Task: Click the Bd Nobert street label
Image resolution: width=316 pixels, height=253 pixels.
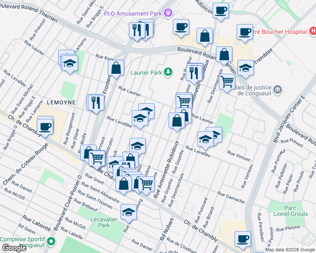Action: pos(167,229)
